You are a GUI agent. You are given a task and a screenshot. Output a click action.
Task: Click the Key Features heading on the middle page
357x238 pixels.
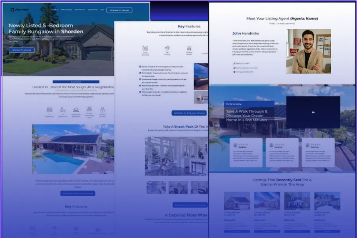pos(189,27)
